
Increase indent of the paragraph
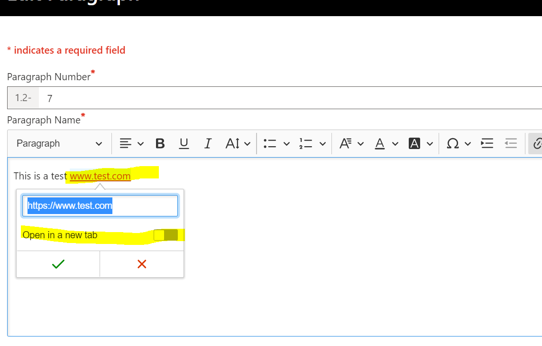coord(487,143)
